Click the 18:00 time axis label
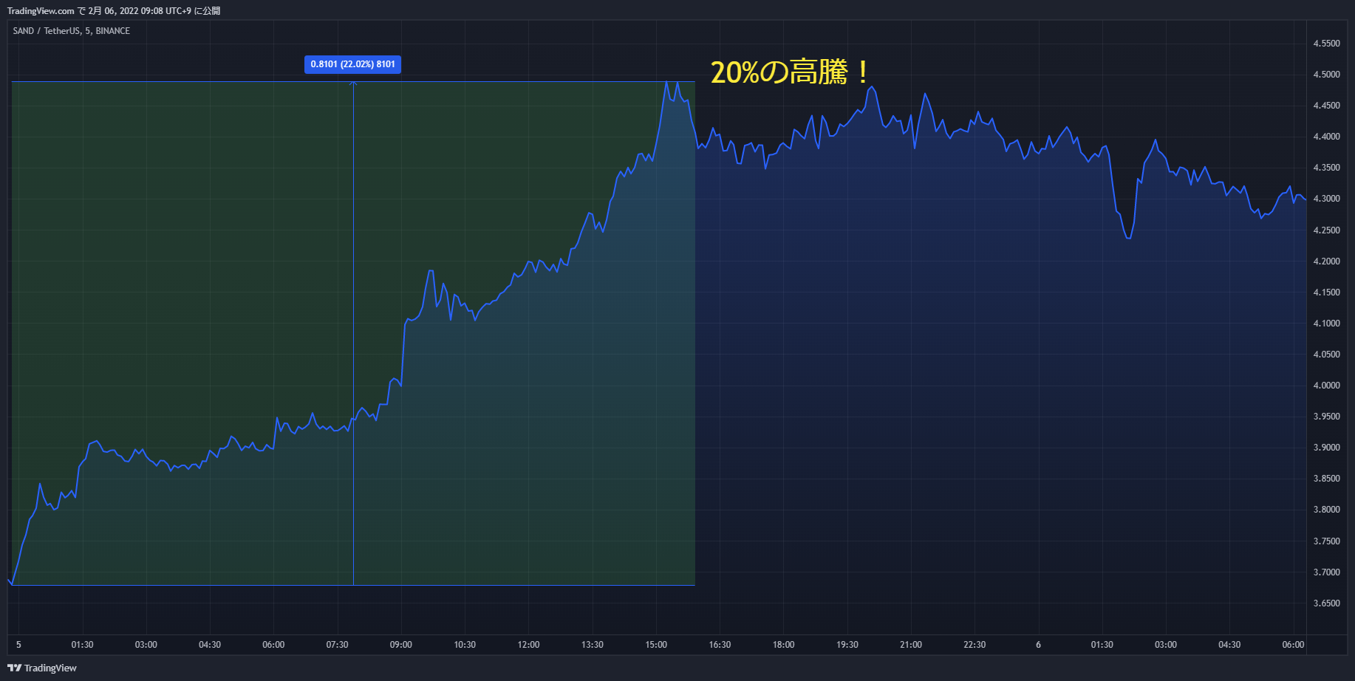This screenshot has height=681, width=1355. (x=784, y=645)
